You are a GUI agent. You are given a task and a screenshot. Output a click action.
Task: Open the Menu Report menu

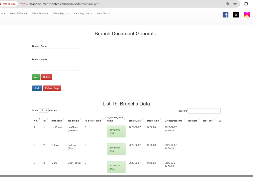tap(61, 13)
